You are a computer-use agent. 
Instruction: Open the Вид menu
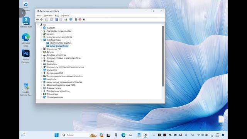click(57, 15)
